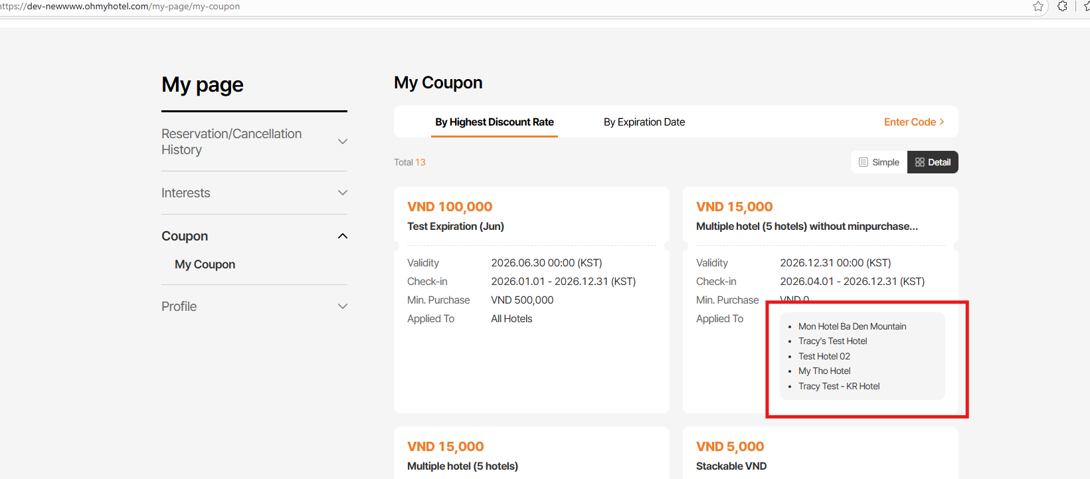Click the Detail view grid icon
The image size is (1090, 479).
click(x=920, y=162)
